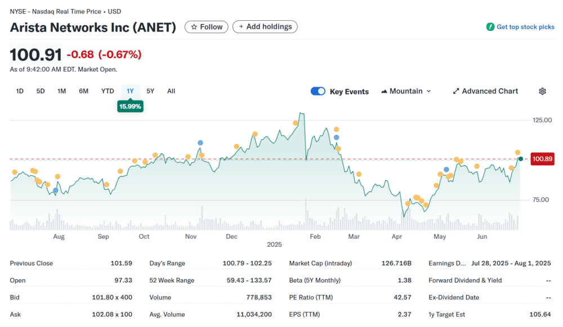Follow the ANET stock
Viewport: 563px width, 327px height.
coord(207,27)
